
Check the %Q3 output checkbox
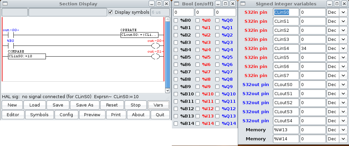coord(218,43)
